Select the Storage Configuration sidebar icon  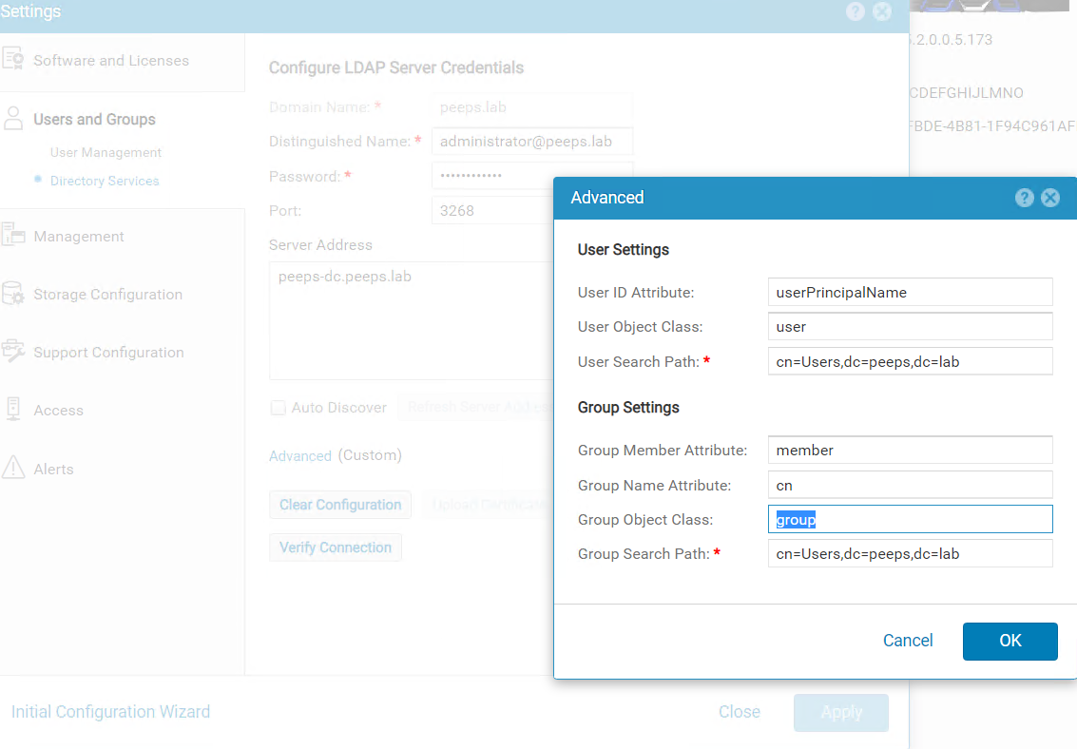[x=15, y=295]
